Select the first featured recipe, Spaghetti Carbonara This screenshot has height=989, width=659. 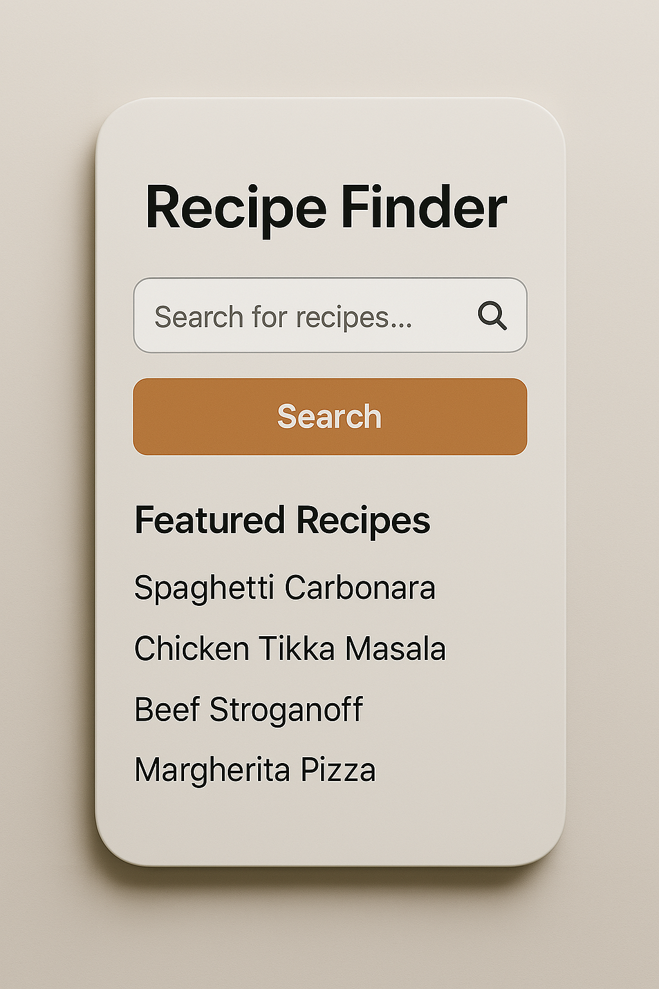[x=284, y=589]
